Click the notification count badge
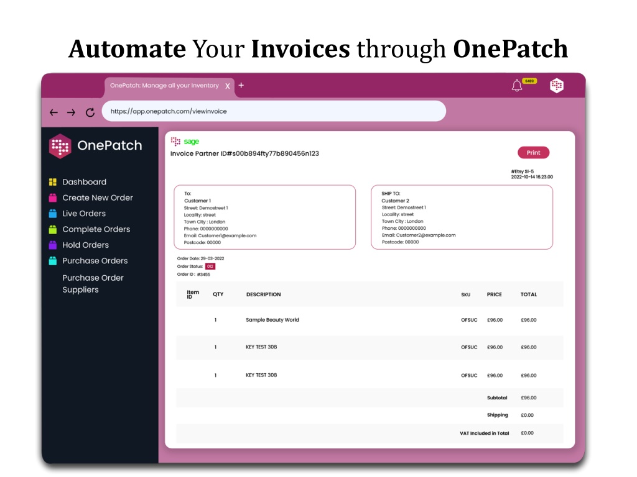This screenshot has height=477, width=637. coord(529,81)
